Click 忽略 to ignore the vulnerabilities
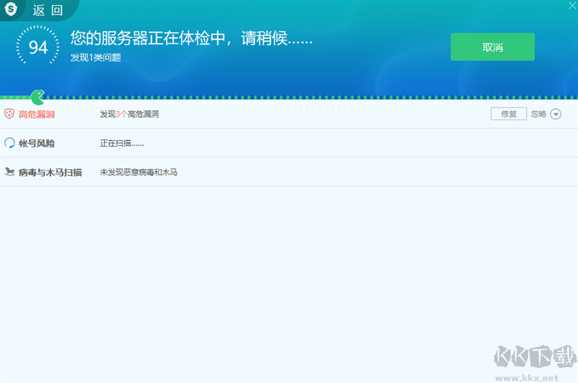Screen dimensions: 578x383 (538, 114)
